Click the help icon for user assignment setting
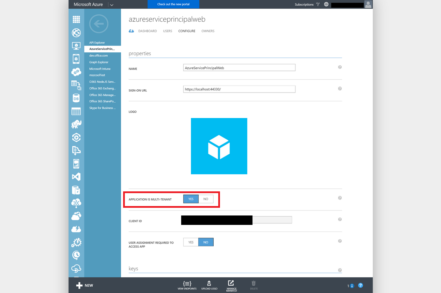441x293 pixels. tap(340, 241)
